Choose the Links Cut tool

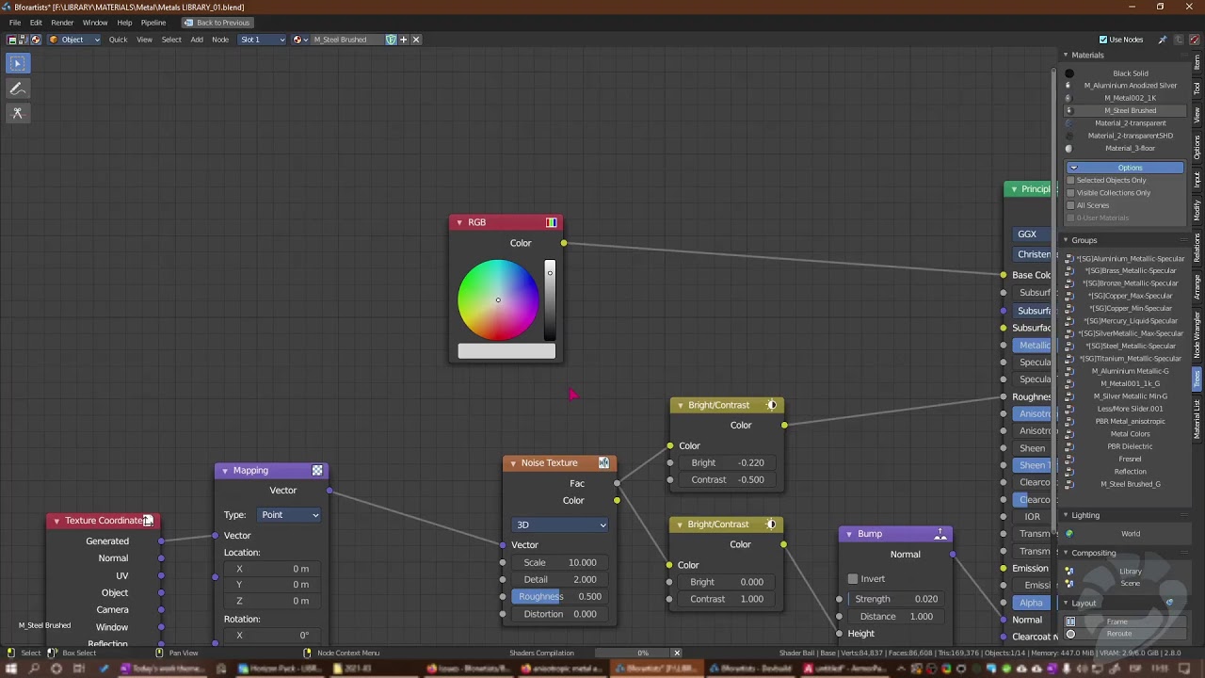pyautogui.click(x=17, y=113)
